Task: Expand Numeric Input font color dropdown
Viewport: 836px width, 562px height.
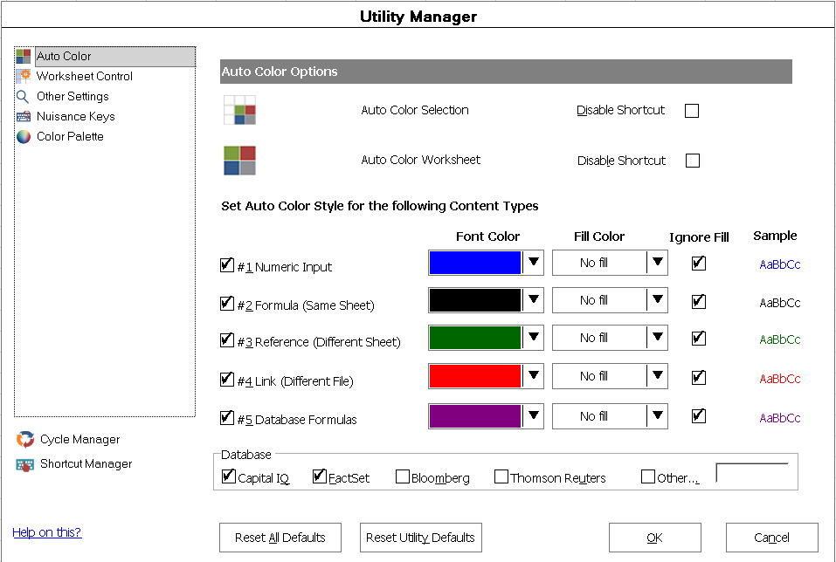Action: tap(533, 262)
